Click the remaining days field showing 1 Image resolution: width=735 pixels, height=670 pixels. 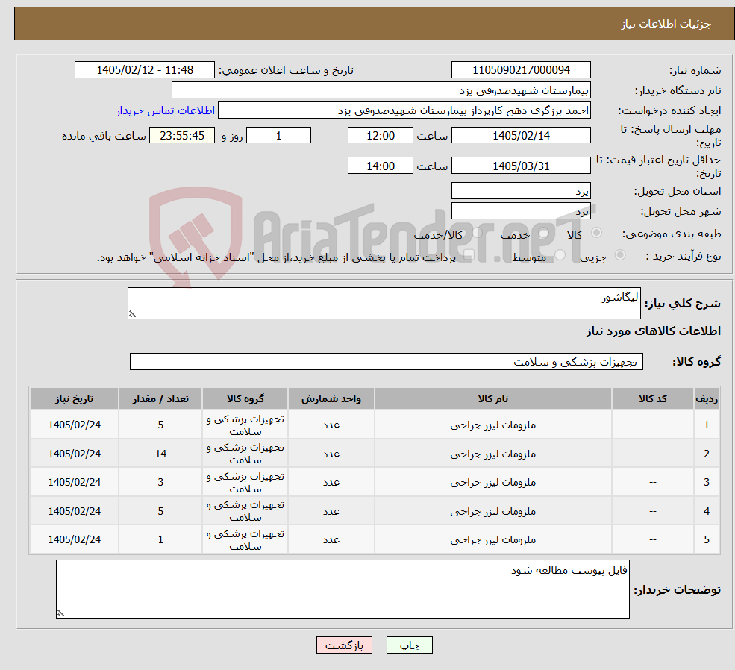coord(278,135)
